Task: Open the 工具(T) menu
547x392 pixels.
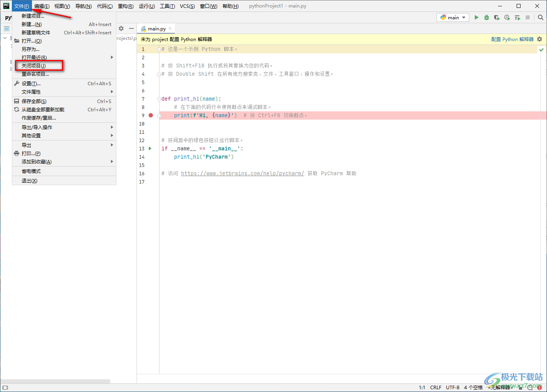Action: coord(168,6)
